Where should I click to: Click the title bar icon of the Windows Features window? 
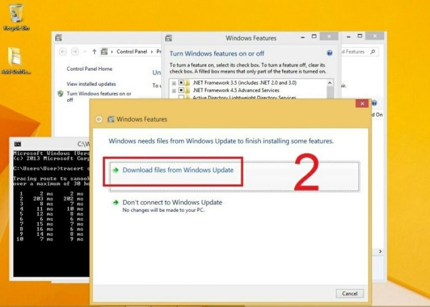tap(169, 38)
